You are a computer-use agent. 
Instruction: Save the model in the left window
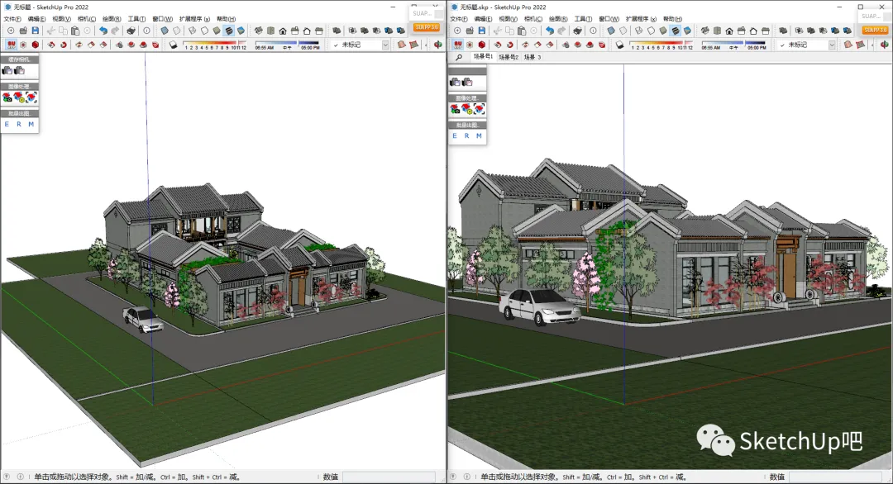click(36, 31)
